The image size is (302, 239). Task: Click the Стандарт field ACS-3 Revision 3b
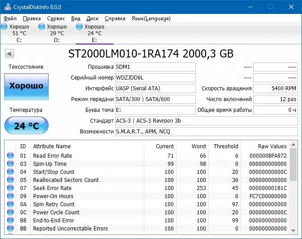point(207,121)
